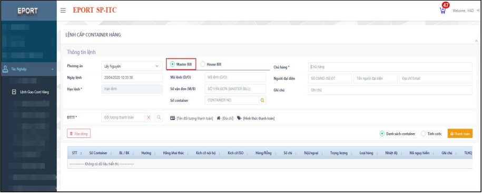Click the Hàng khai thác column header
Image resolution: width=482 pixels, height=194 pixels.
pos(173,153)
